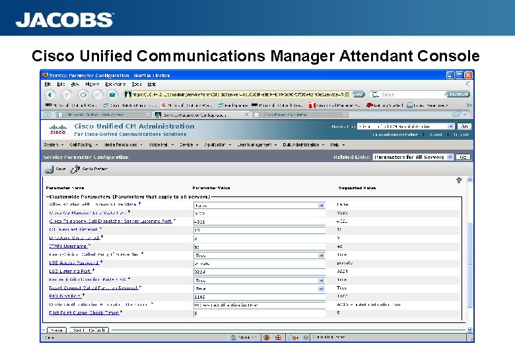Click the padlock icon in Firefox status bar

point(233,337)
